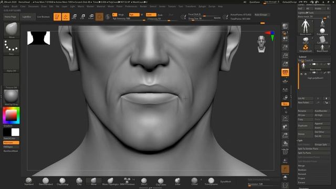
Task: Open the Alpha Off selector
Action: [12, 64]
